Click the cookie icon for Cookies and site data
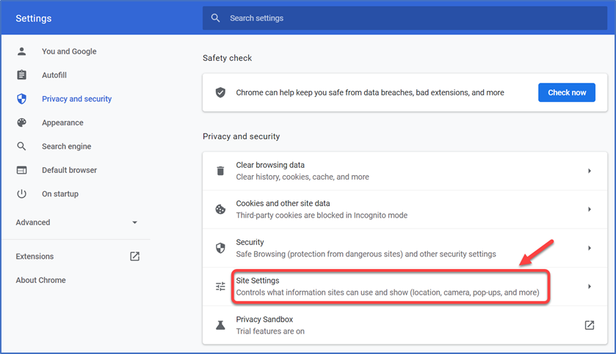The image size is (616, 354). point(220,210)
